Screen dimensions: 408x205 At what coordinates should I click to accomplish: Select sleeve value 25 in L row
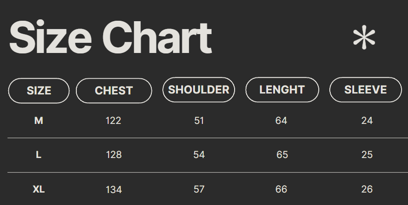click(367, 155)
